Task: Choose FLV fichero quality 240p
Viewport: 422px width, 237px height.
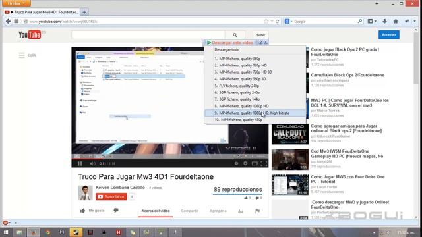Action: pos(255,86)
